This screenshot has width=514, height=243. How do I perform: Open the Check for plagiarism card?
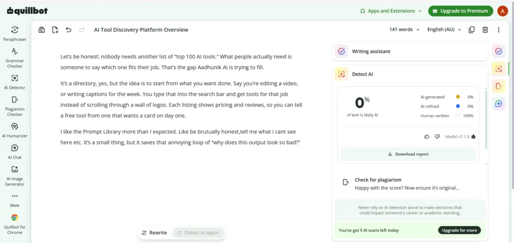pyautogui.click(x=410, y=184)
